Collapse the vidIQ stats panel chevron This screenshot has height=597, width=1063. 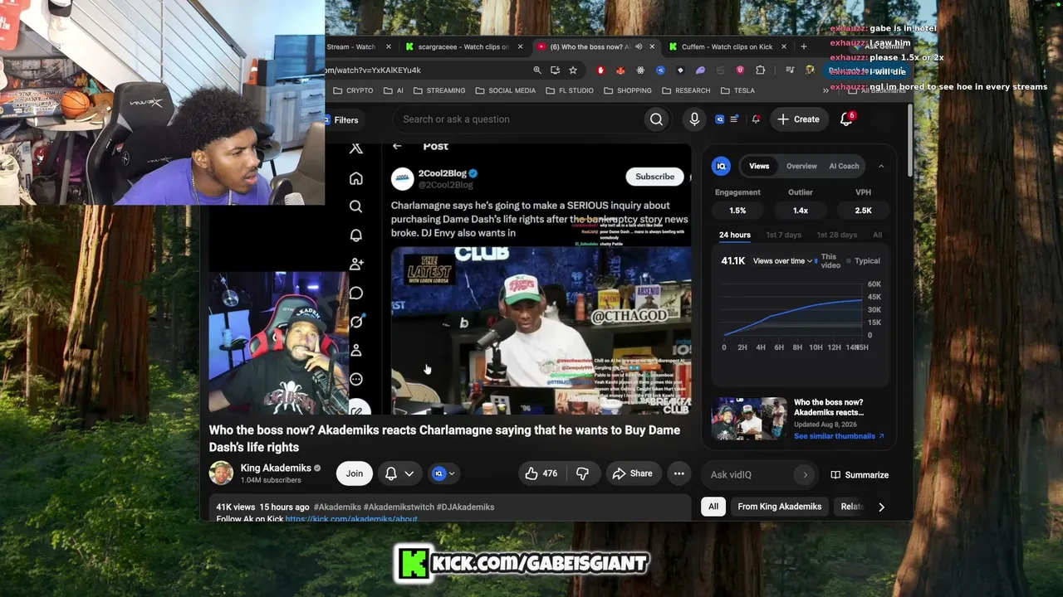tap(881, 166)
